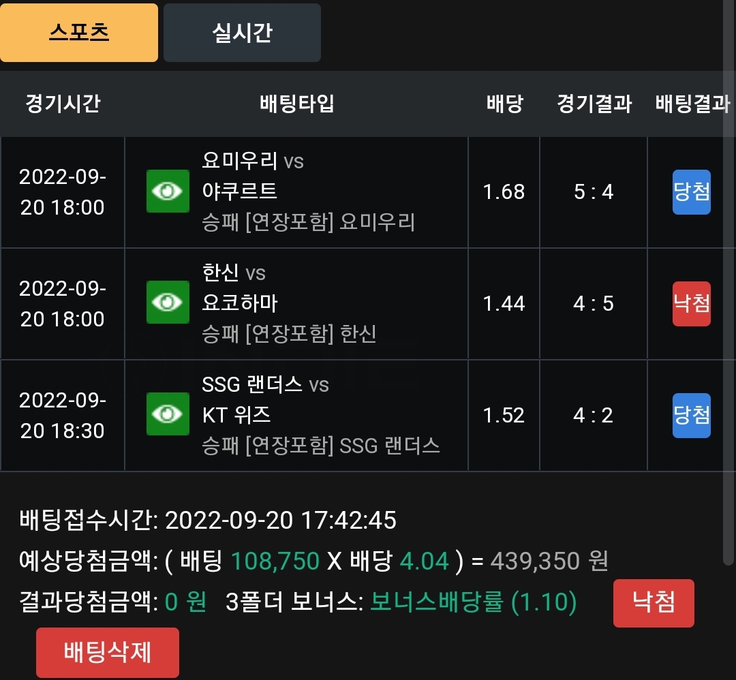Click the eye icon for 요미우리 vs 야쿠르트
Screen dimensions: 736x680
click(x=168, y=191)
